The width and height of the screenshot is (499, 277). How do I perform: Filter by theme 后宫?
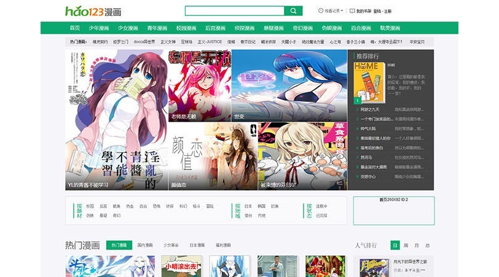pos(103,206)
